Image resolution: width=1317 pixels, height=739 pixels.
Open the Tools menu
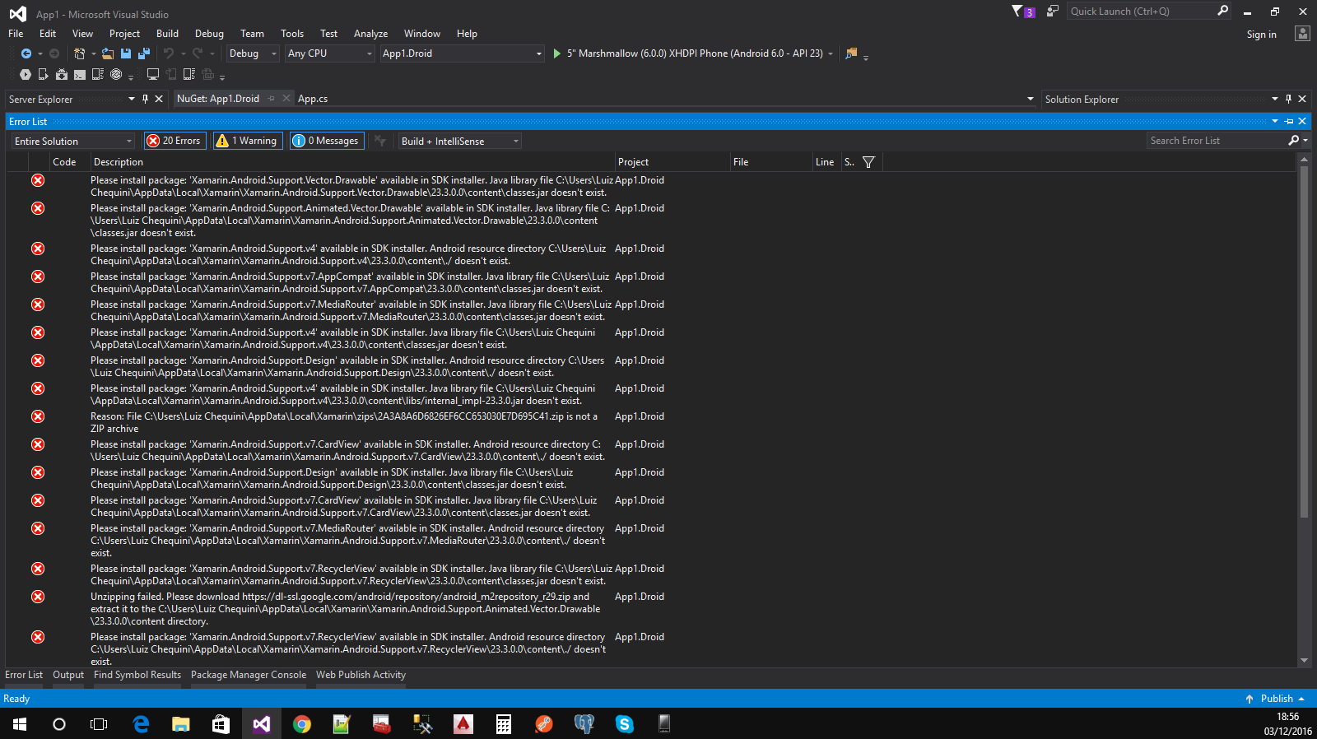click(292, 34)
